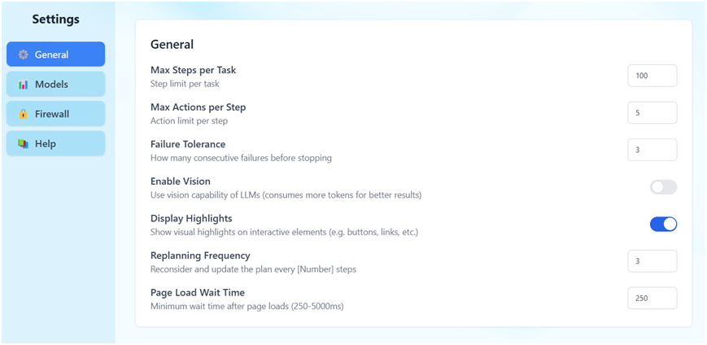Select the Failure Tolerance number box
The width and height of the screenshot is (707, 345).
click(652, 150)
